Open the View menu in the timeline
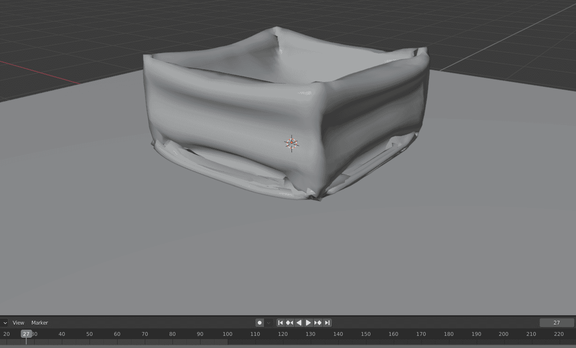 click(18, 323)
